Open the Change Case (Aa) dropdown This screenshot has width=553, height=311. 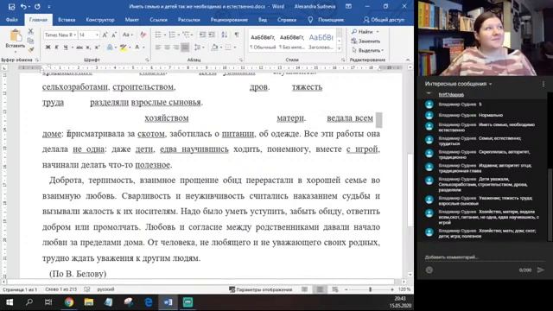coord(128,35)
